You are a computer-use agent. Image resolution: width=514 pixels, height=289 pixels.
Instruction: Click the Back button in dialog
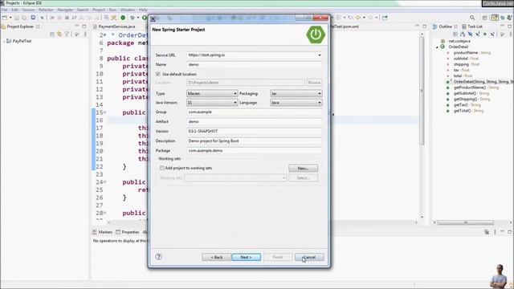[216, 257]
